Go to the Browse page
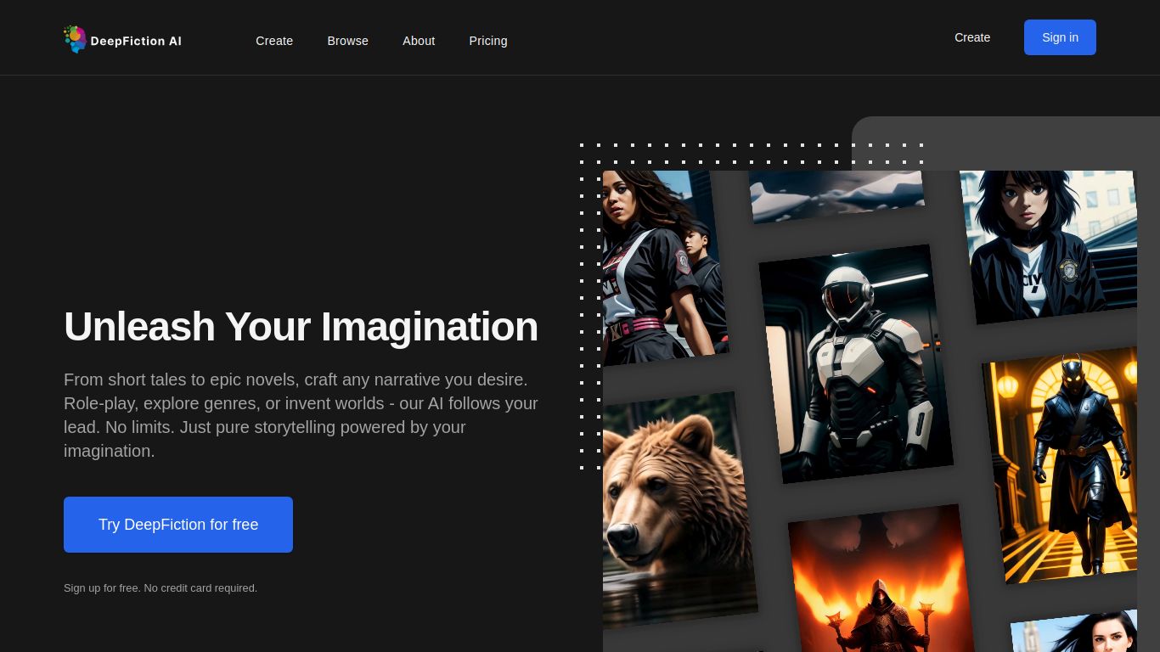The image size is (1160, 652). [x=347, y=41]
